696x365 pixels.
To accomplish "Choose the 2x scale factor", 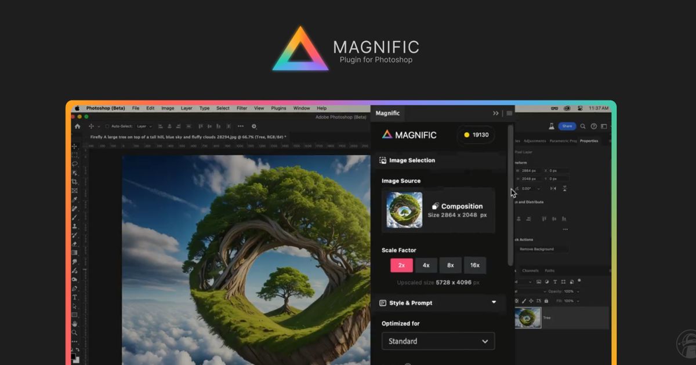I will pos(401,265).
